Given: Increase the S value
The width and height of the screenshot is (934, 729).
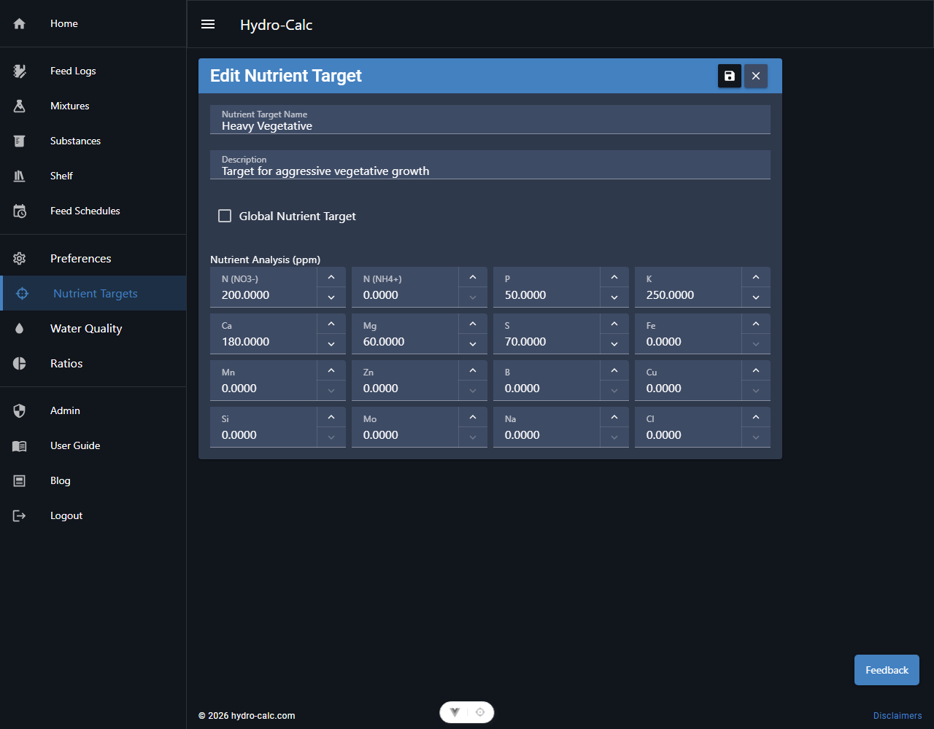Looking at the screenshot, I should pos(614,324).
